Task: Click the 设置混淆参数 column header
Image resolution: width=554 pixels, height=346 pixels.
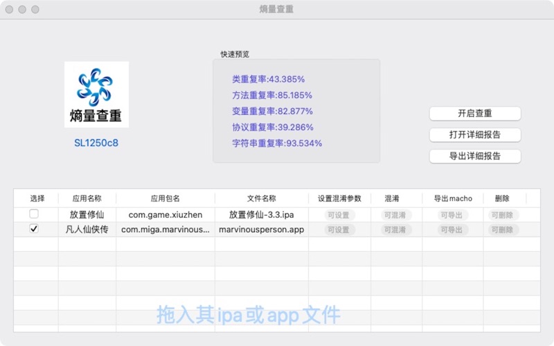Action: click(339, 199)
